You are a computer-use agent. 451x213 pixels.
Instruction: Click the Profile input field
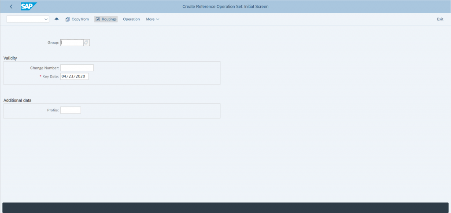[70, 110]
